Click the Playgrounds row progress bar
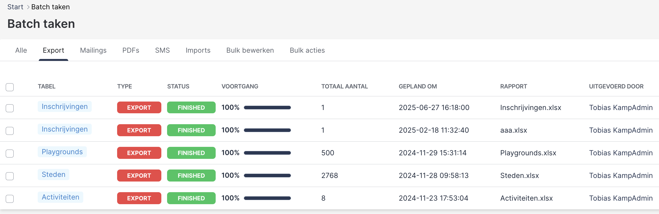Screen dimensions: 659x214 pyautogui.click(x=267, y=153)
